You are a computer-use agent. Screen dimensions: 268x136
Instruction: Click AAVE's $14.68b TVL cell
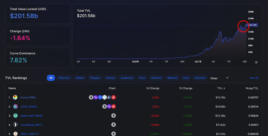click(x=220, y=107)
